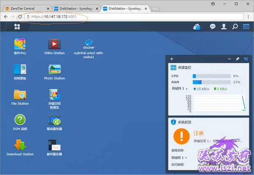Image resolution: width=254 pixels, height=175 pixels.
Task: Close the ZeroTier Central tab
Action: coord(48,8)
